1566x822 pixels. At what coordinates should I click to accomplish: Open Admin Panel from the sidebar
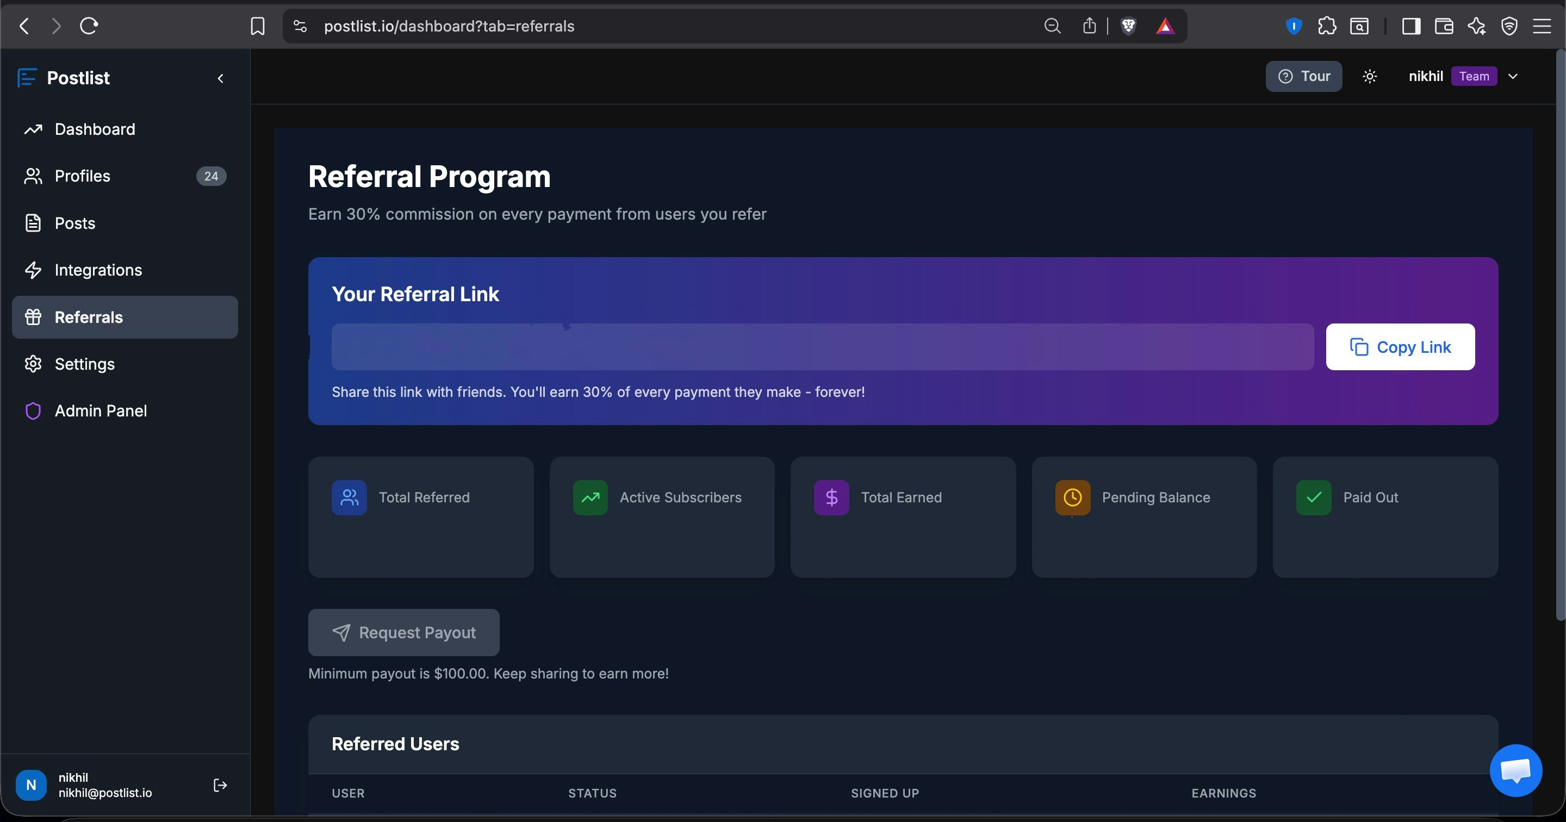pos(100,411)
